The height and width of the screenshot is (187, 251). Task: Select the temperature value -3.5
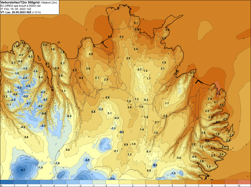(x=87, y=160)
